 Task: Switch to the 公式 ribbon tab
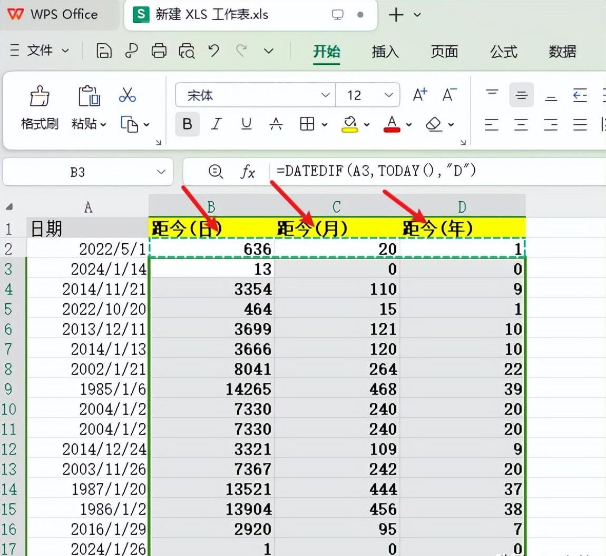click(504, 52)
